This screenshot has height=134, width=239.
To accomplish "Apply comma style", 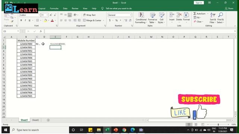I will click(121, 20).
